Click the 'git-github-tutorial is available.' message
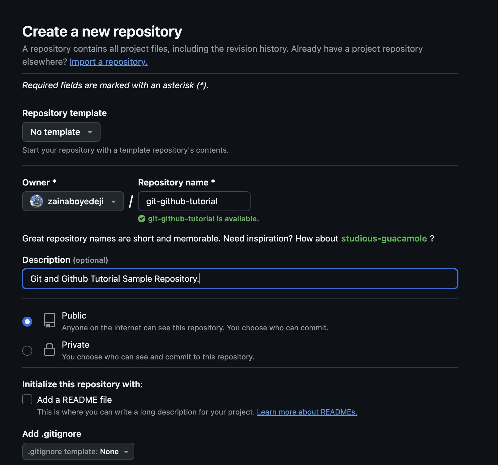Viewport: 498px width, 465px height. tap(203, 219)
